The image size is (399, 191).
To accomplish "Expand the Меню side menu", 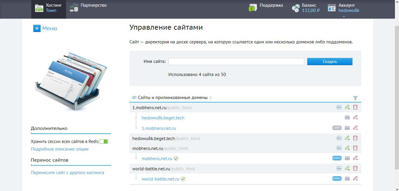I will [x=45, y=28].
